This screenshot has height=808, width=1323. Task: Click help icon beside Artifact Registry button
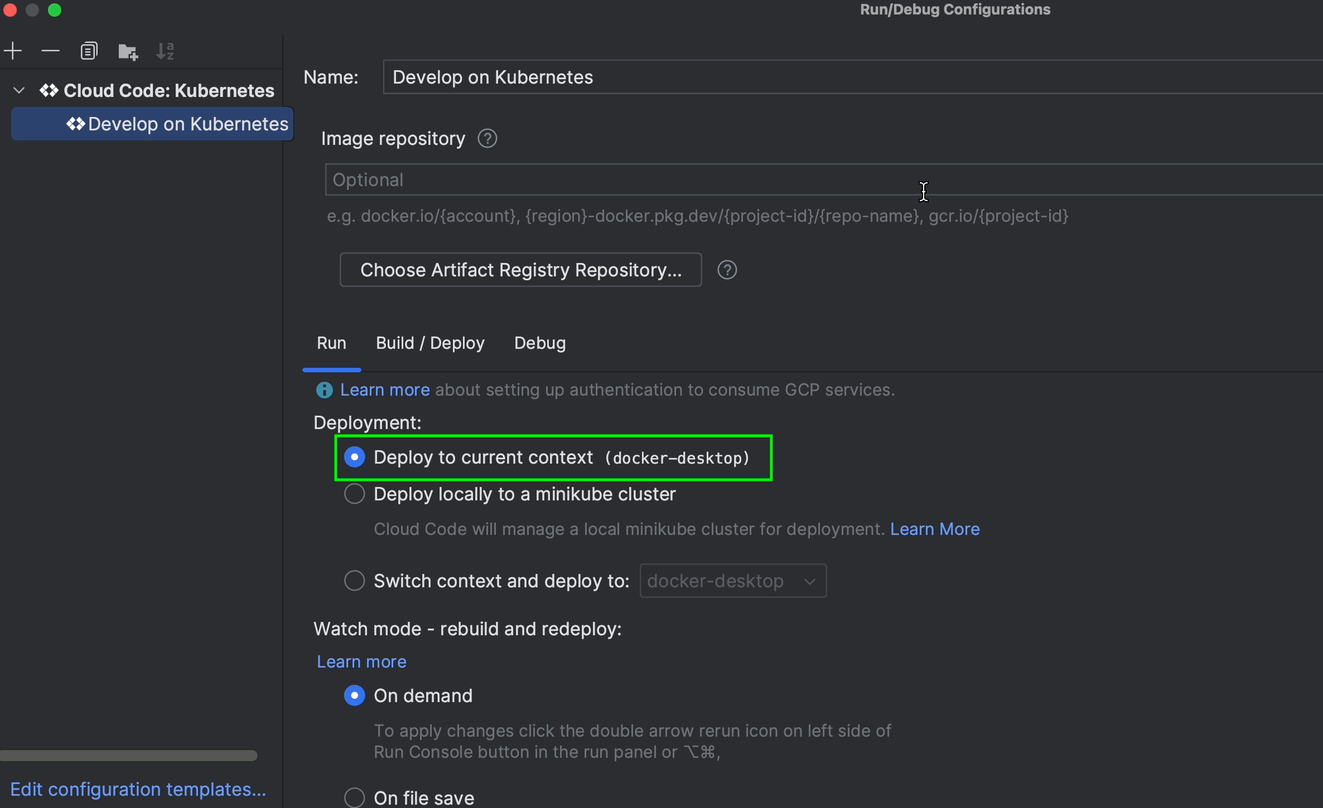727,270
